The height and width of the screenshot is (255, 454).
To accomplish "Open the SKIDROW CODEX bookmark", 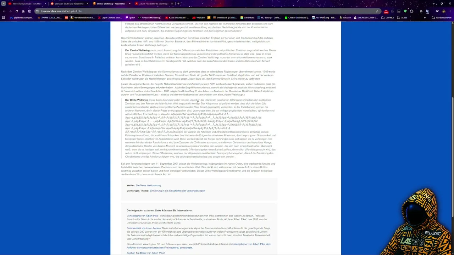I will pos(366,18).
